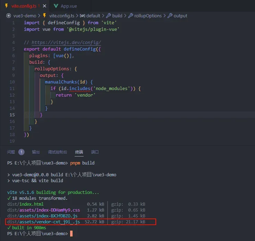Screen dimensions: 255x241
Task: Open the https://vitejs.dev/config/ link in the code comment
Action: (x=66, y=42)
